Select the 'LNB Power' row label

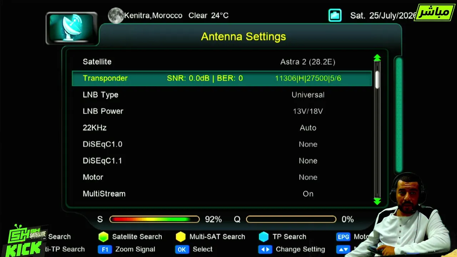coord(103,111)
